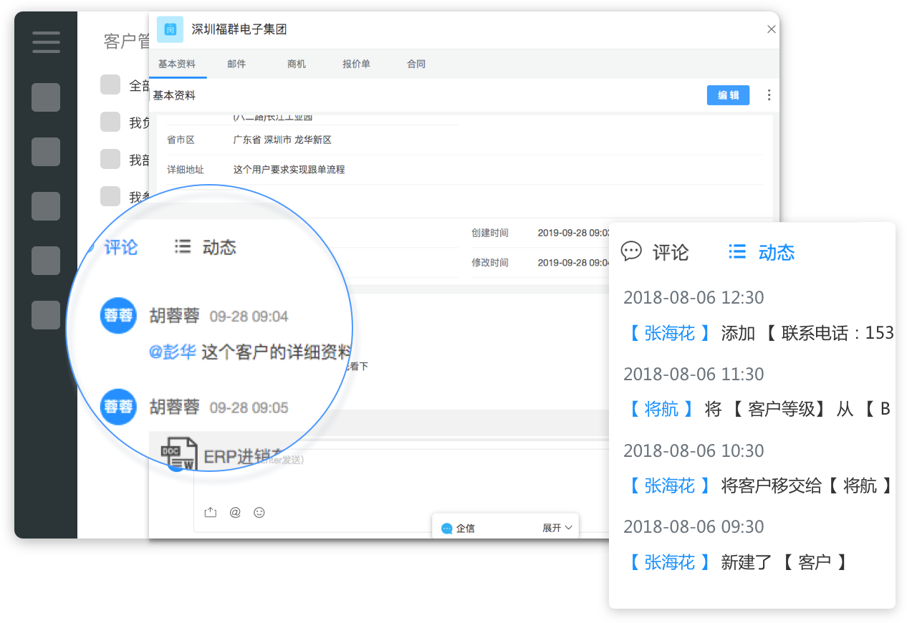Click the 将航 user link in activity log
The width and height of the screenshot is (907, 623).
661,409
